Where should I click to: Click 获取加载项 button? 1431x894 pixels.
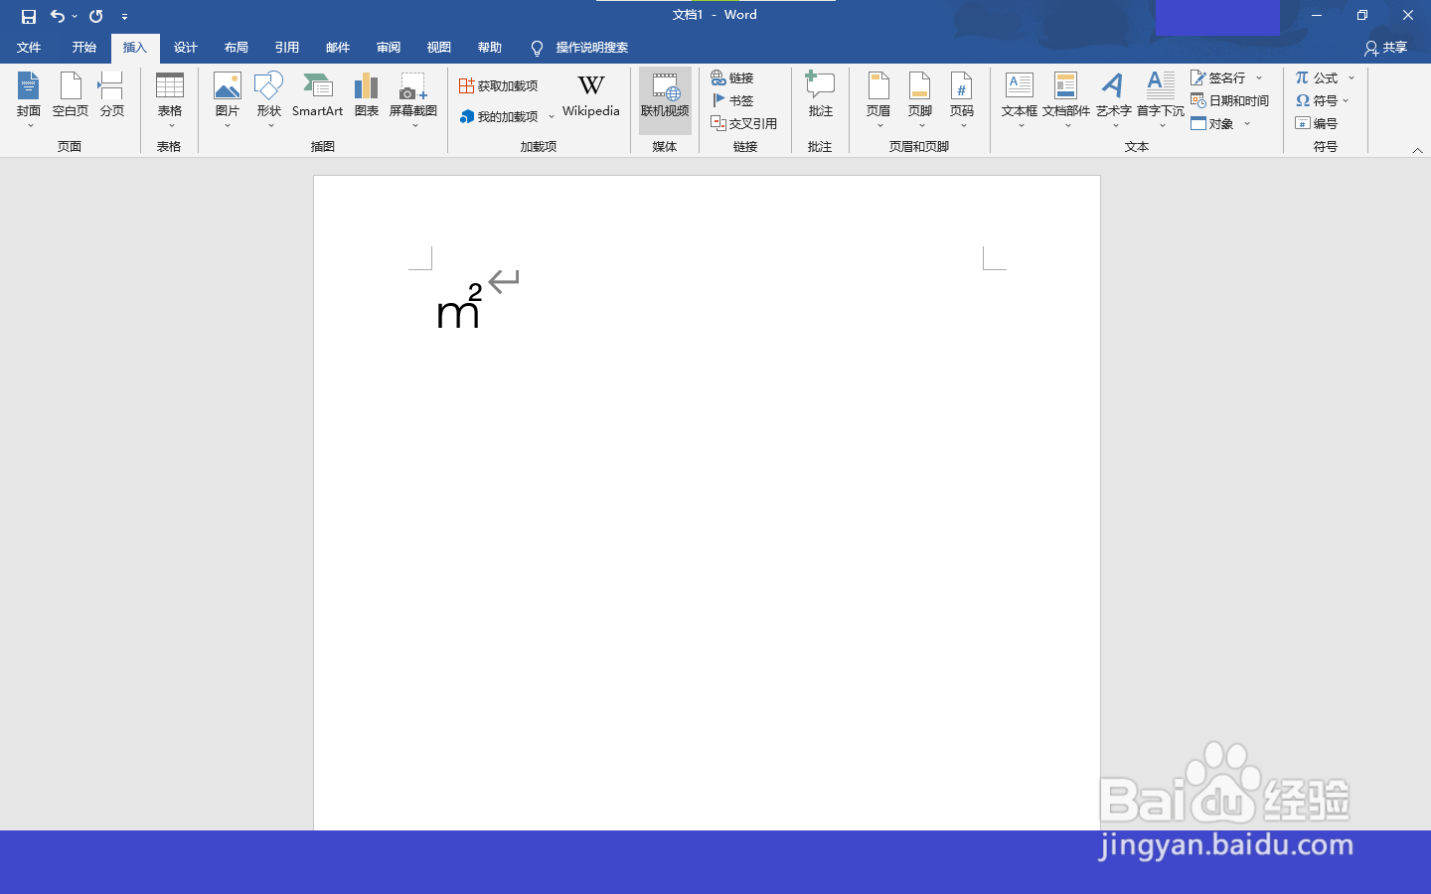point(499,86)
